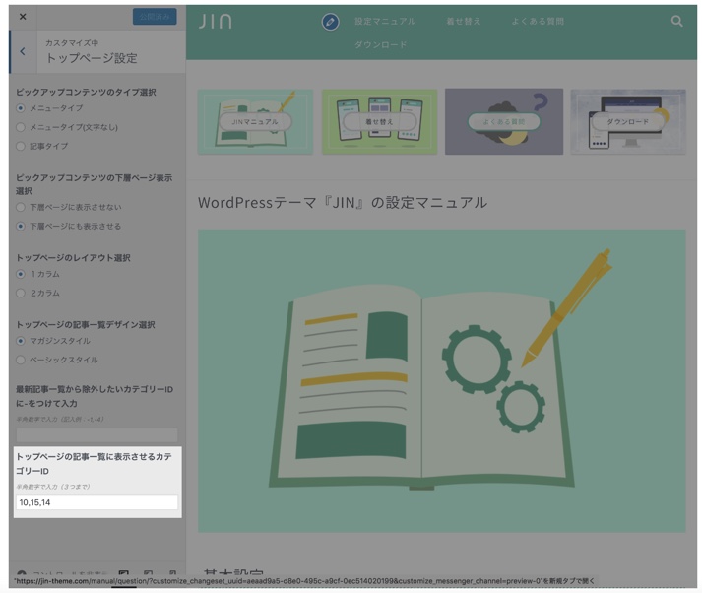Click the hide controls collapse icon
The width and height of the screenshot is (702, 593).
[x=21, y=573]
